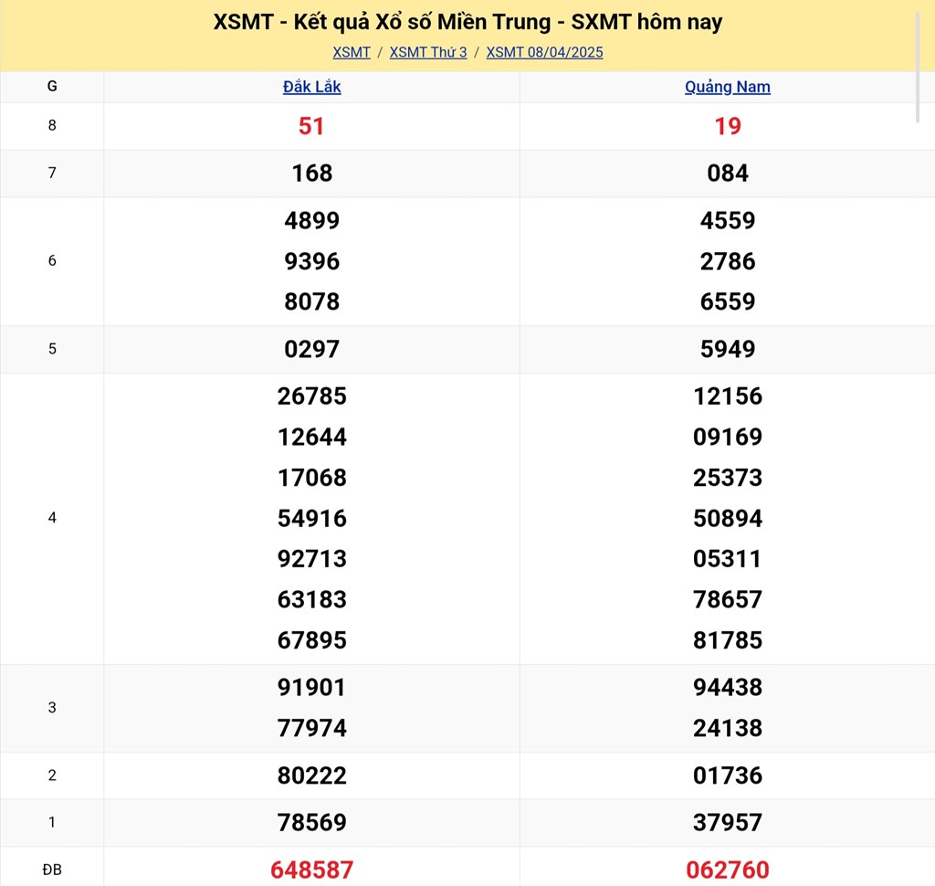Click number 09169 in Quảng Nam column
The width and height of the screenshot is (935, 886).
coord(728,437)
